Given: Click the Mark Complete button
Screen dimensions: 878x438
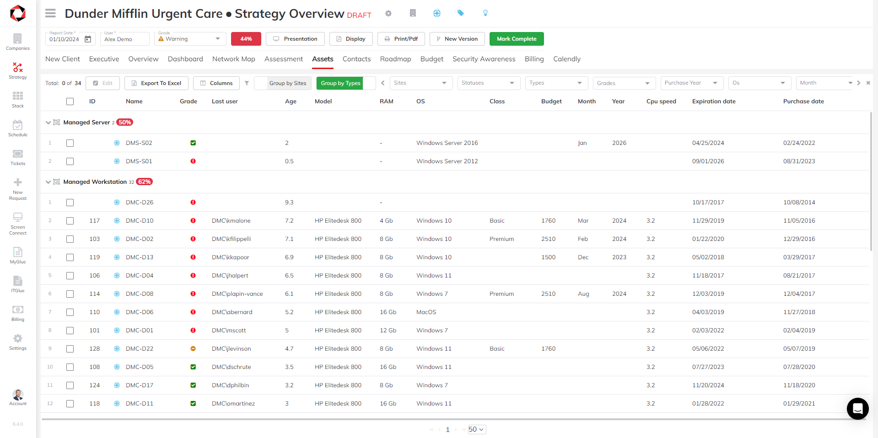Looking at the screenshot, I should click(x=517, y=39).
